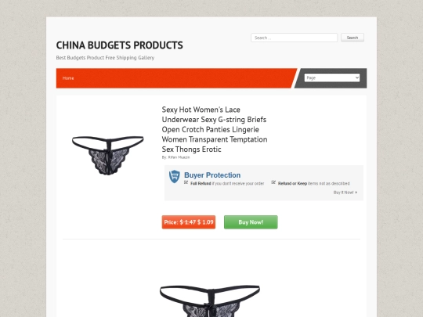Click the Search button

click(352, 38)
